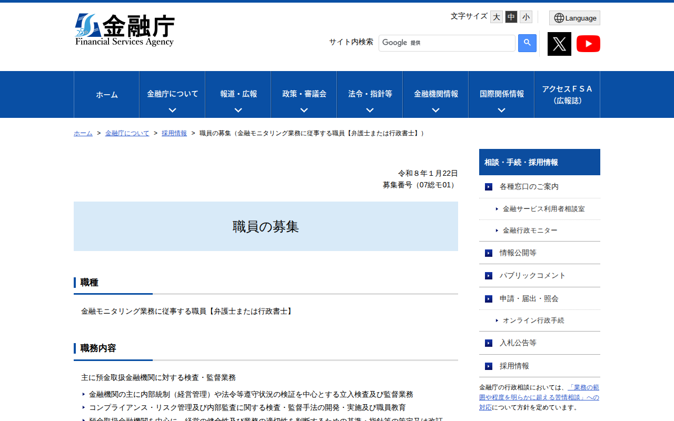The height and width of the screenshot is (421, 674).
Task: Follow the 金融庁について breadcrumb link
Action: click(127, 133)
